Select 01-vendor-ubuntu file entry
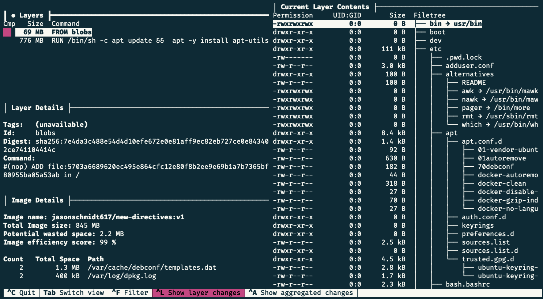543x299 pixels. pyautogui.click(x=508, y=150)
